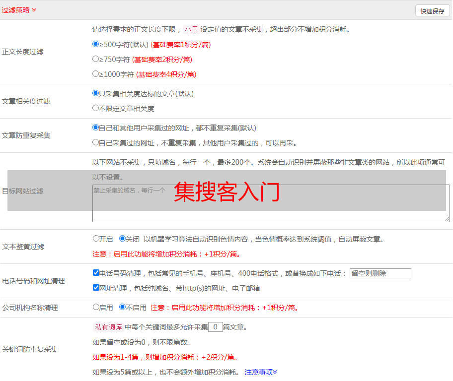
Task: Select 不启用 for 公司机构名称清理
Action: (123, 307)
